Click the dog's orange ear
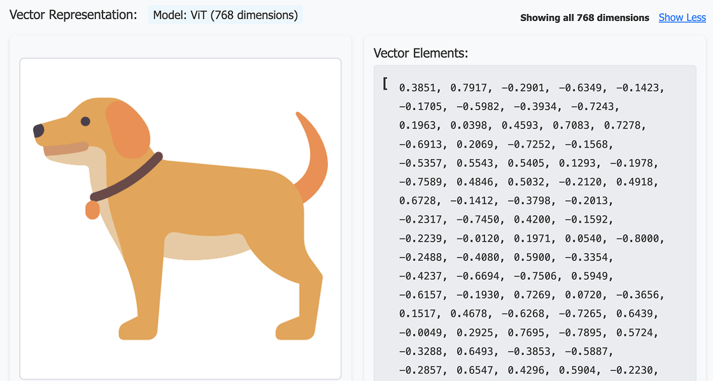Image resolution: width=713 pixels, height=381 pixels. (128, 129)
